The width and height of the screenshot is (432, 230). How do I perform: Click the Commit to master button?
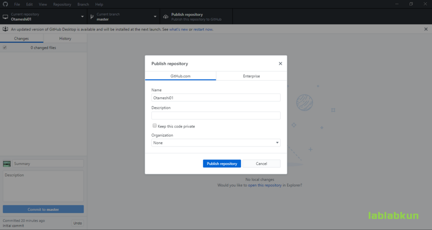pyautogui.click(x=43, y=209)
